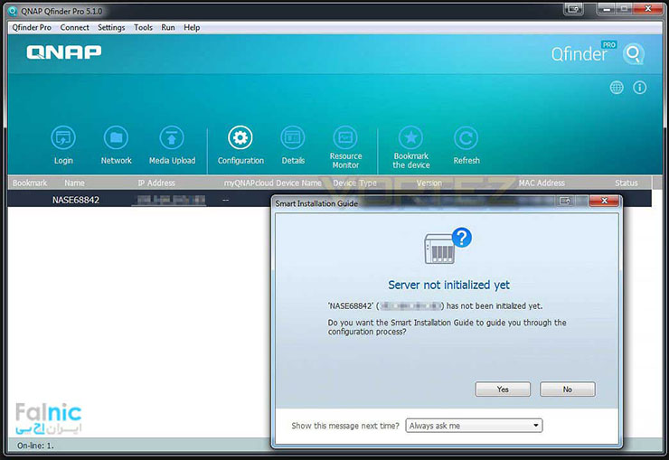Click the globe language icon
Viewport: 669px width, 460px height.
[617, 88]
